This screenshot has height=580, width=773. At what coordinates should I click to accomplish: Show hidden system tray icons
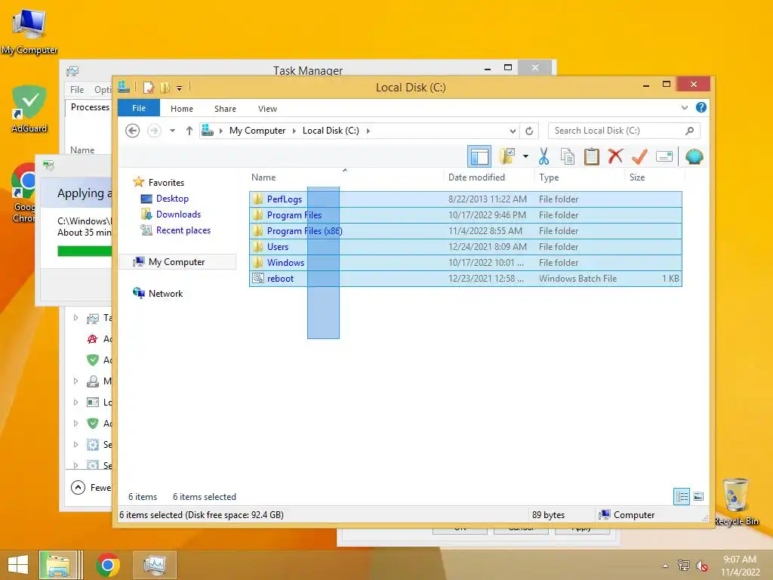[x=665, y=566]
